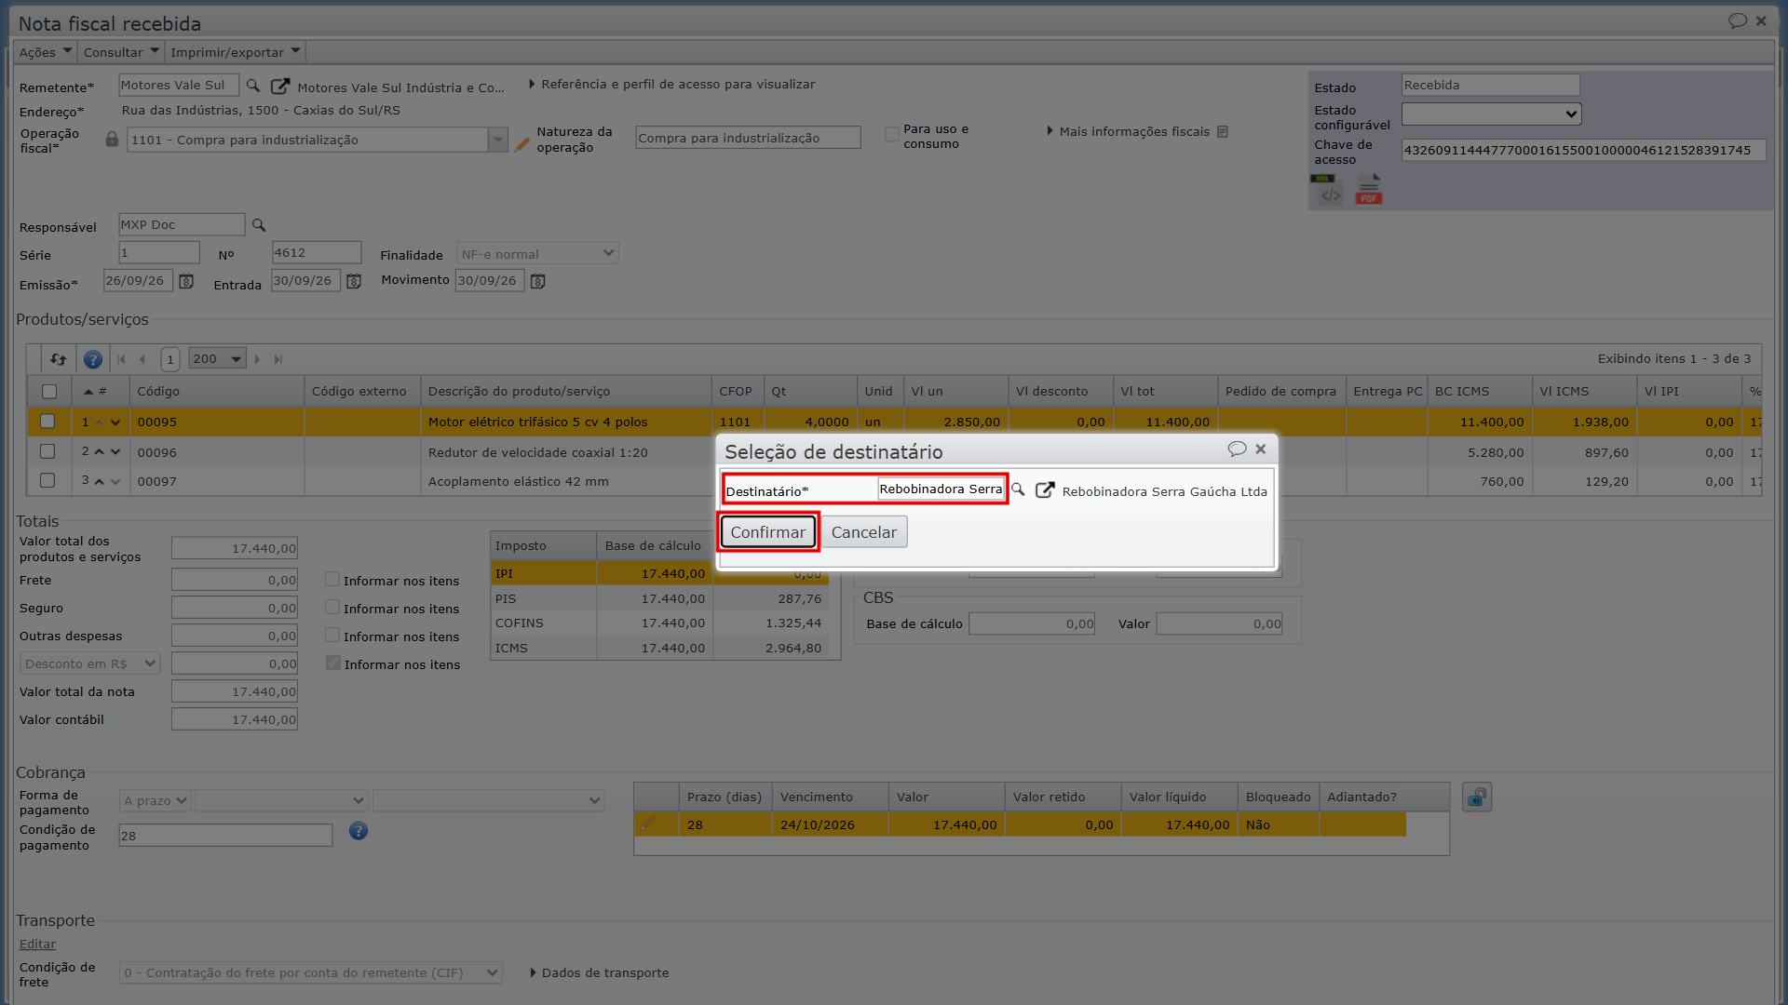Open the Estado configurável dropdown

(1492, 114)
